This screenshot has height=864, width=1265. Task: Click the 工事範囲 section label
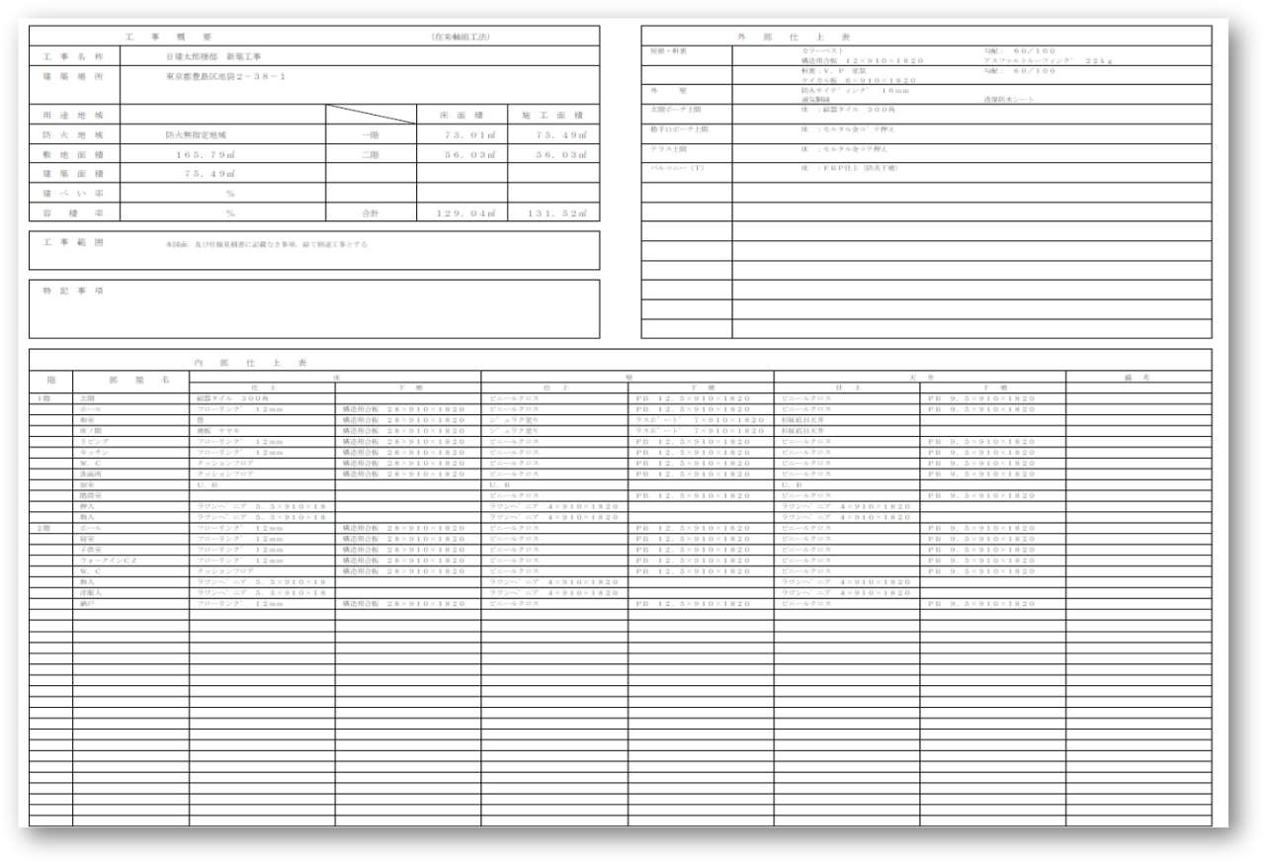[74, 241]
